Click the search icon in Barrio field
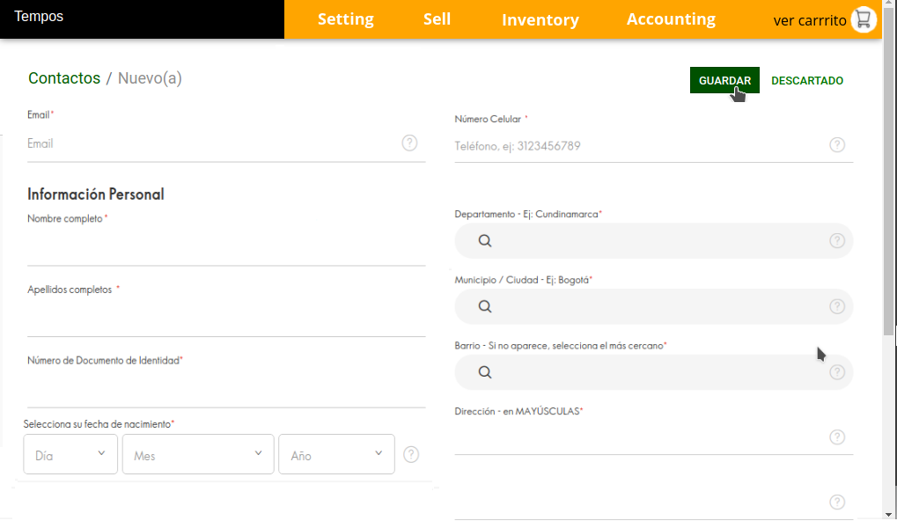Screen dimensions: 897x521 [485, 372]
